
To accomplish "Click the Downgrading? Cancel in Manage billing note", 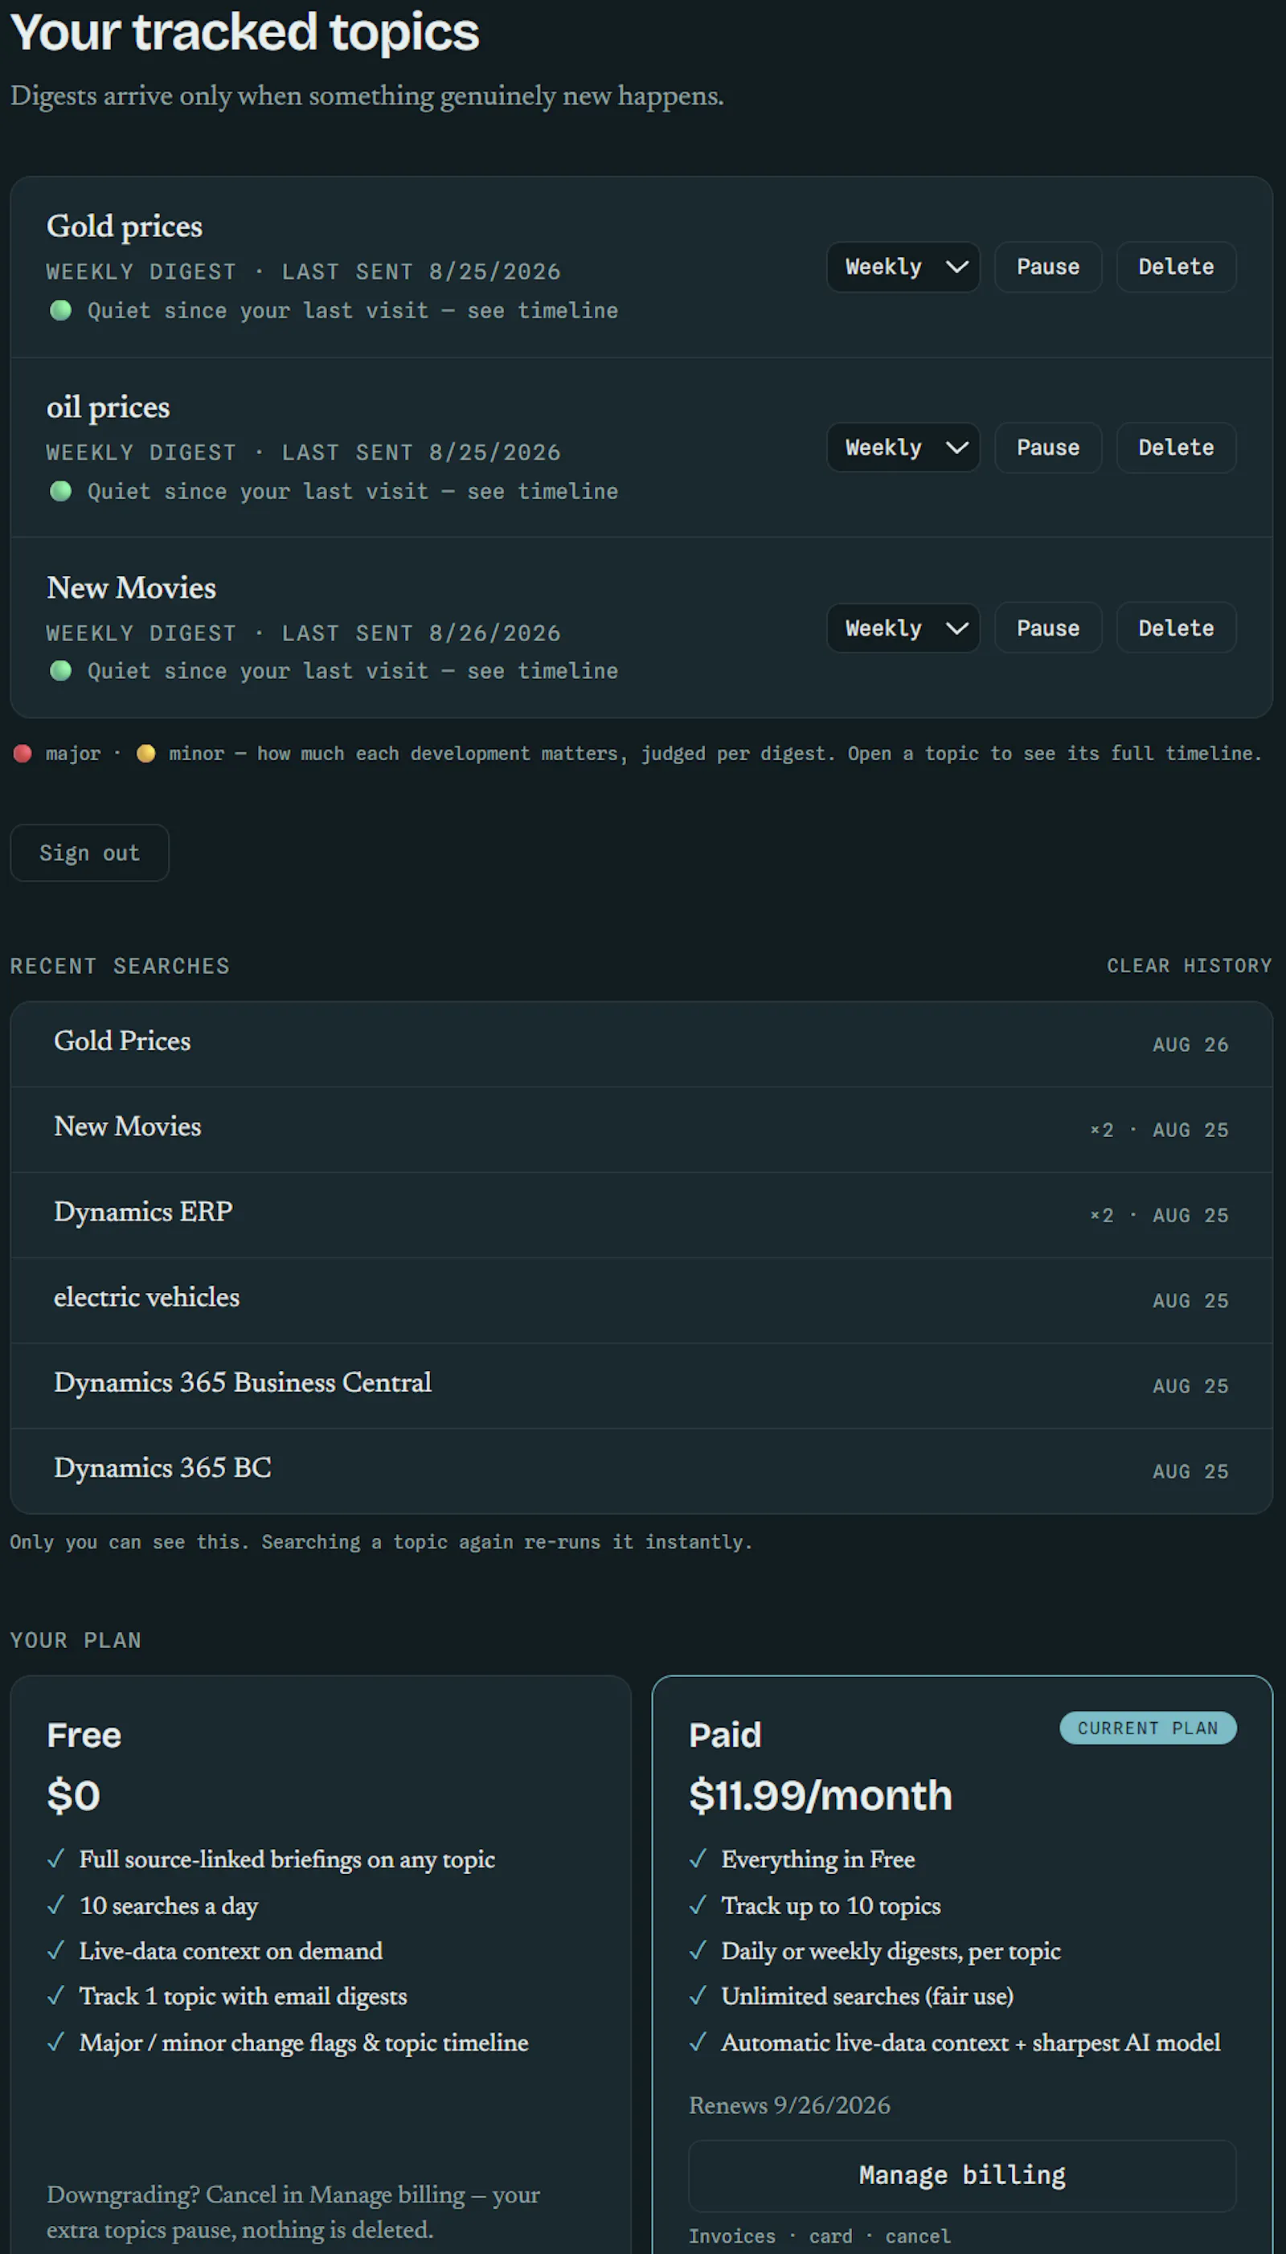I will coord(293,2211).
